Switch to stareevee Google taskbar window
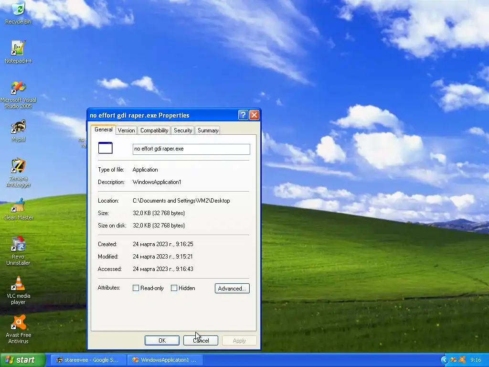 click(x=88, y=360)
